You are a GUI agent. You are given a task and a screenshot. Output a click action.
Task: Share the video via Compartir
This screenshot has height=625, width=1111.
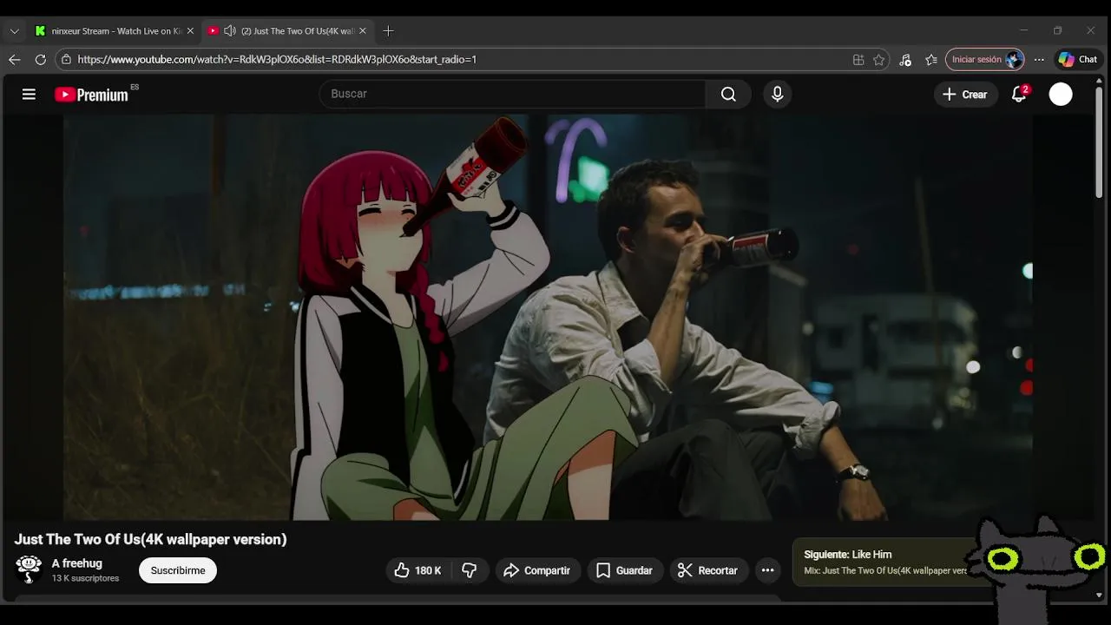pyautogui.click(x=537, y=570)
